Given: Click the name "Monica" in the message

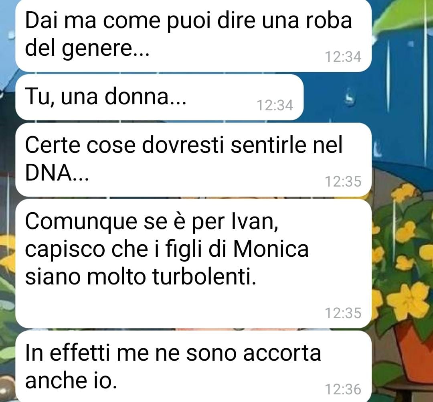Looking at the screenshot, I should pos(271,249).
